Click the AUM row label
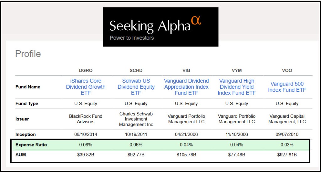The width and height of the screenshot is (321, 172). click(21, 155)
